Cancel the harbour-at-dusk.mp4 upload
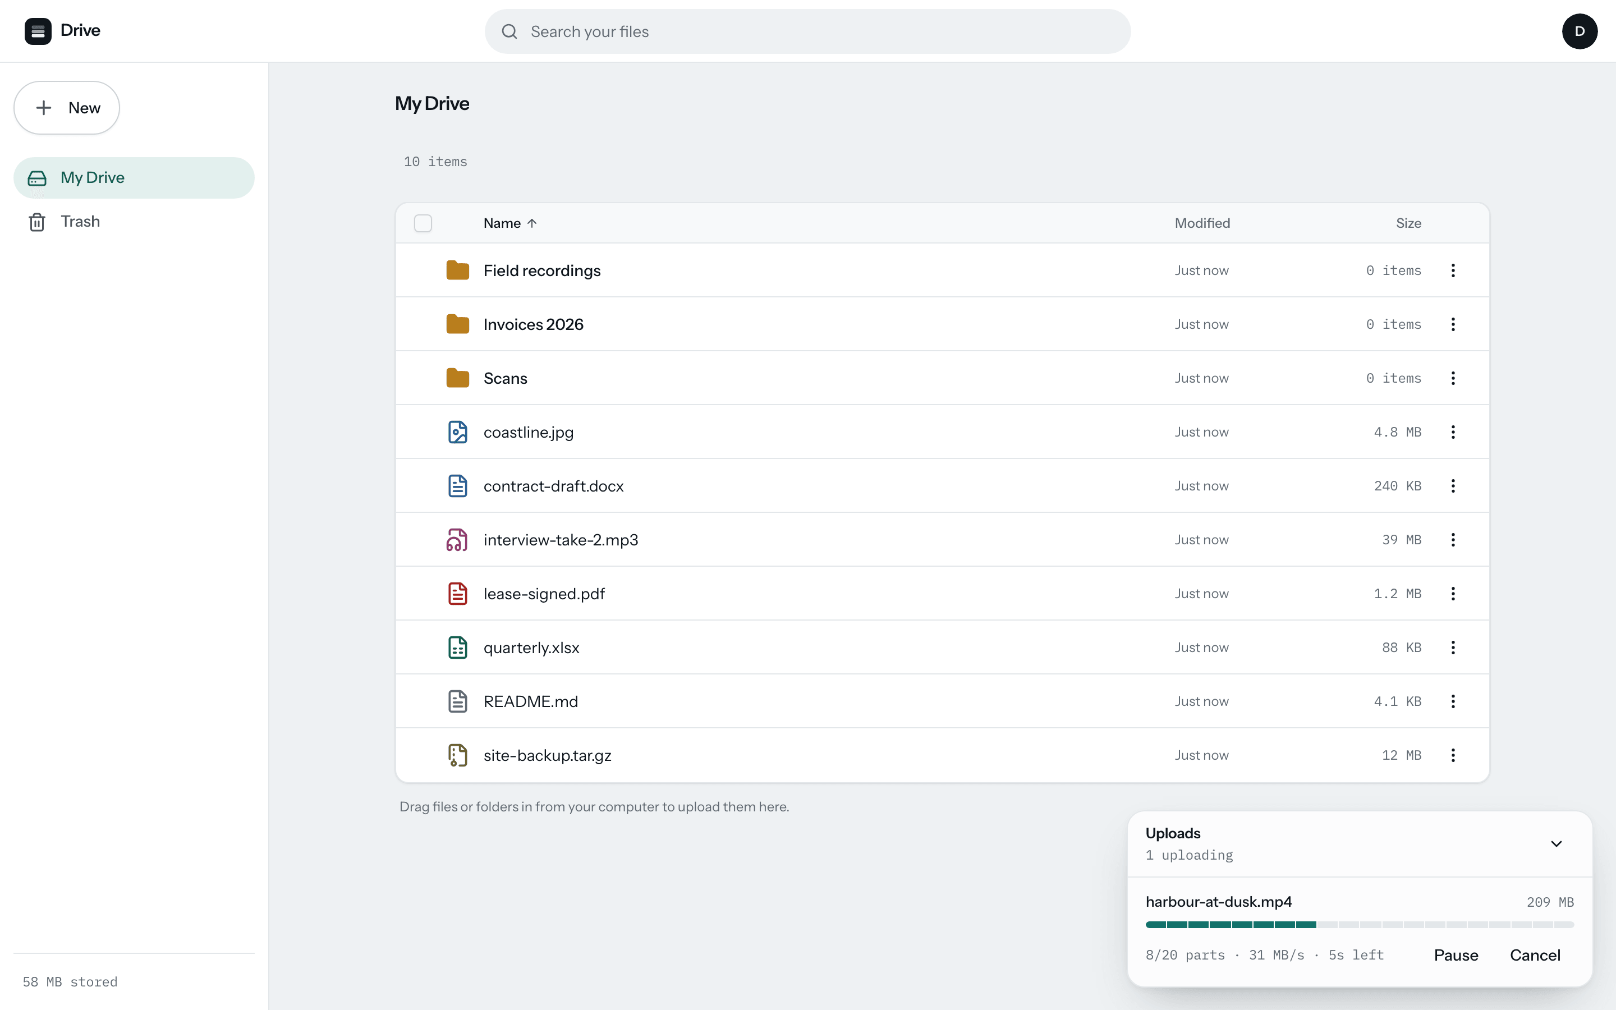The image size is (1616, 1010). 1535,955
